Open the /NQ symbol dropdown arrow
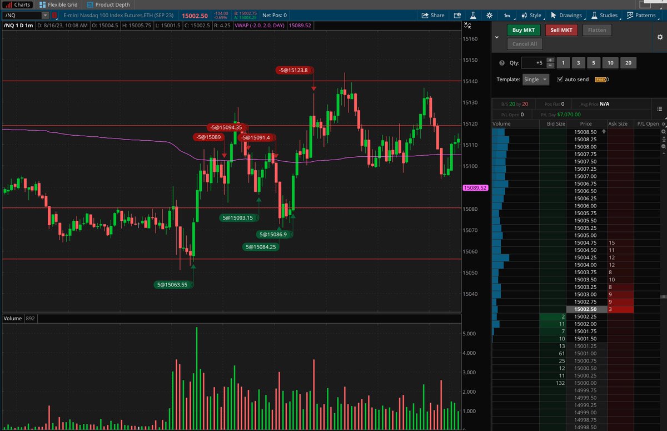This screenshot has width=667, height=431. tap(45, 16)
